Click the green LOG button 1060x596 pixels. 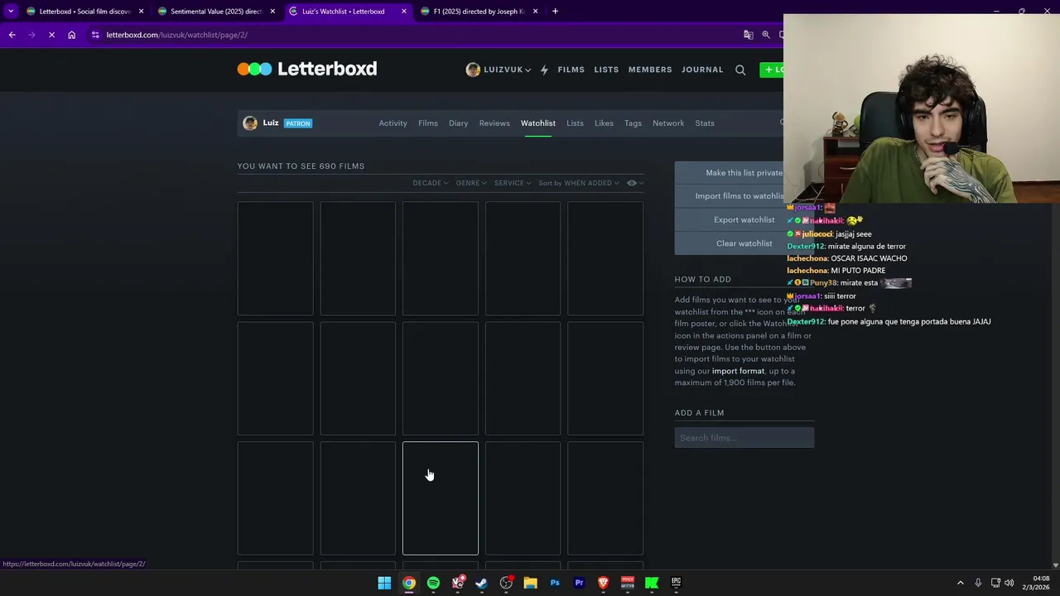coord(772,70)
